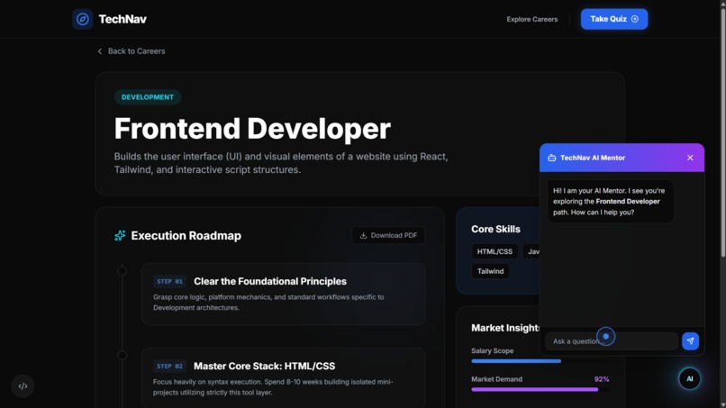
Task: Click the STEP 01 badge
Action: coord(169,281)
